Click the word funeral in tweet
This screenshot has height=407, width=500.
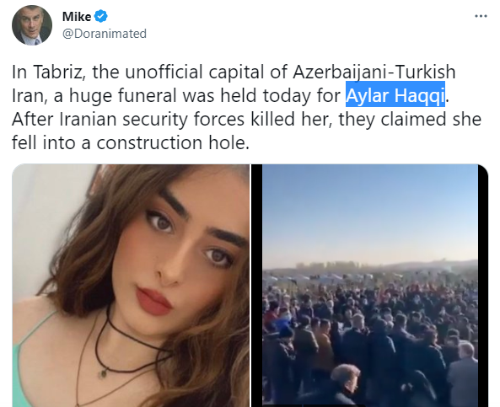point(148,95)
